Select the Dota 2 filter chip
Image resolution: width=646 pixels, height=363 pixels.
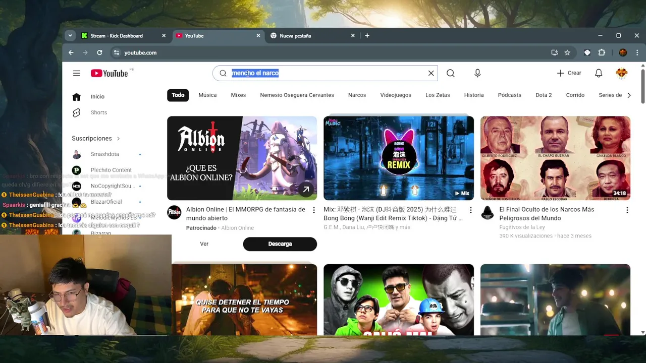click(544, 95)
